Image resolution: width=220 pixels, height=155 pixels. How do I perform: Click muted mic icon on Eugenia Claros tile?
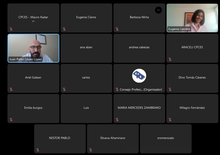click(64, 29)
